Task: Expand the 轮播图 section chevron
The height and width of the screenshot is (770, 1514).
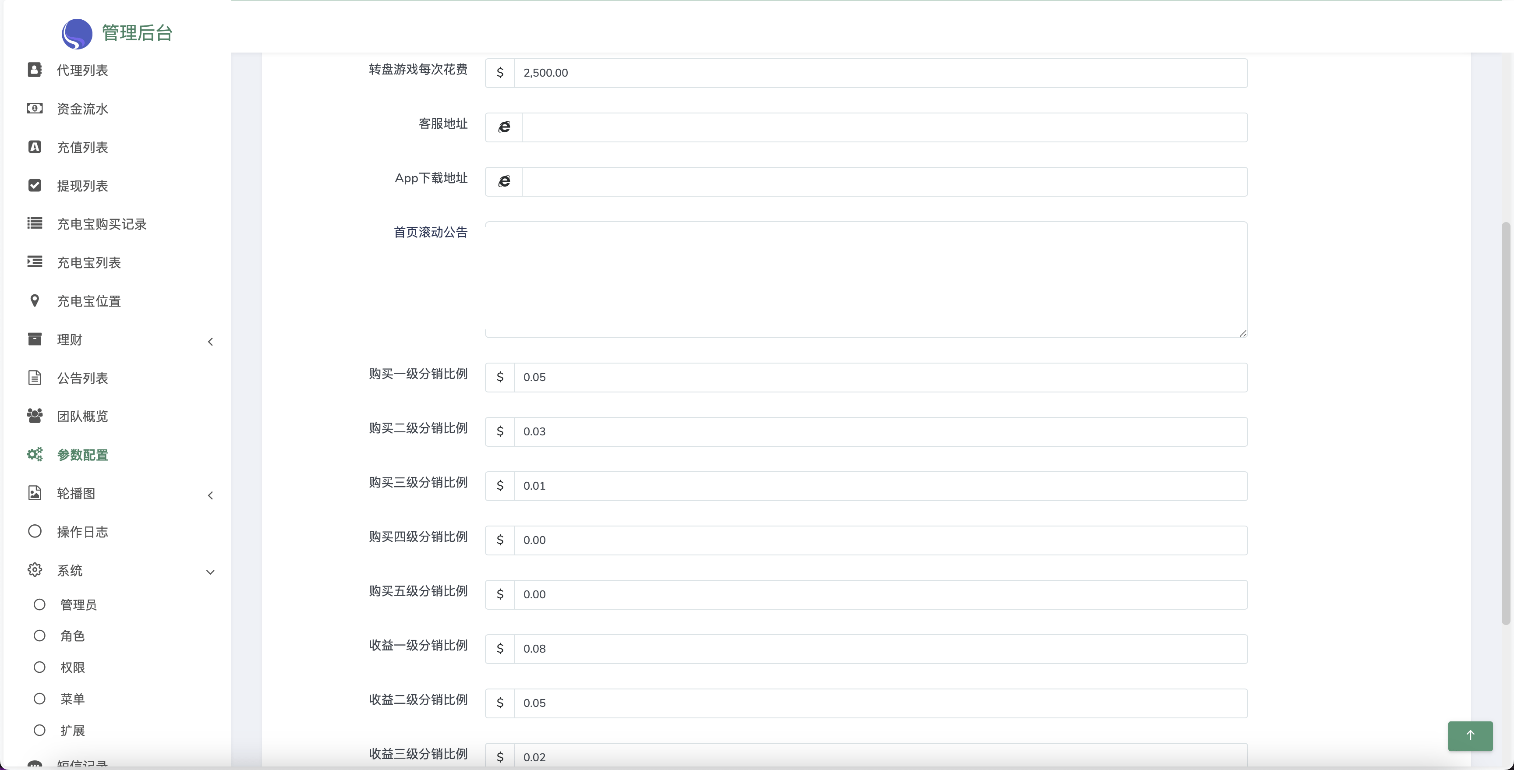Action: click(210, 495)
